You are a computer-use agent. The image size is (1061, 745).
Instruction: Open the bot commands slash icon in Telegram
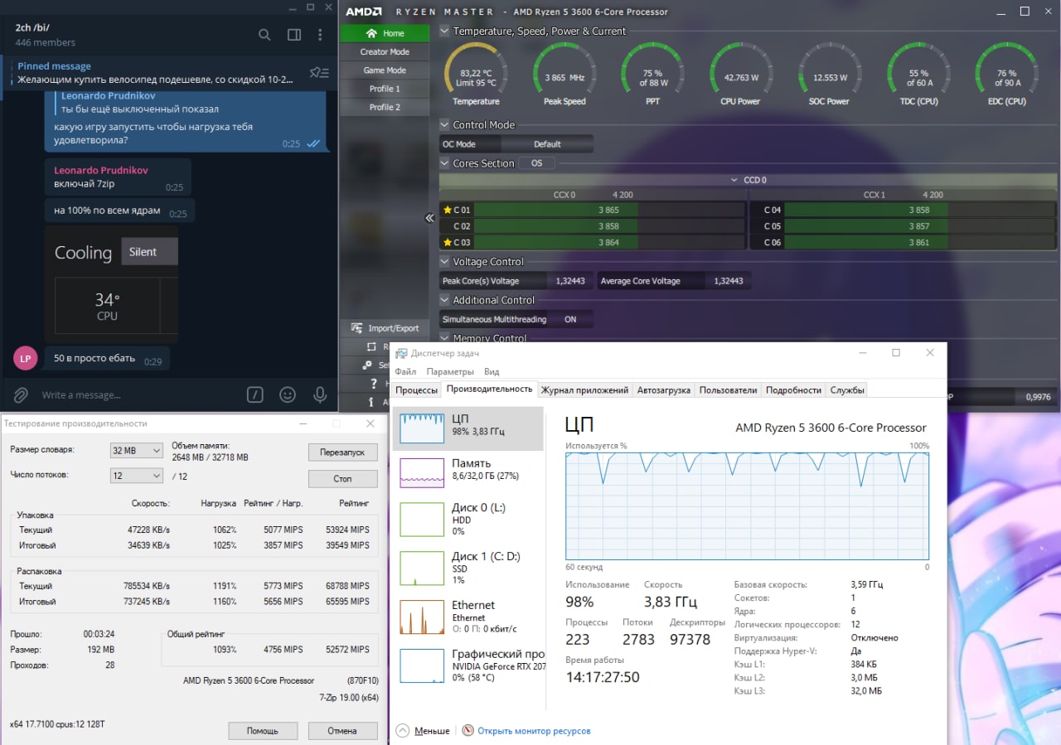pos(255,394)
